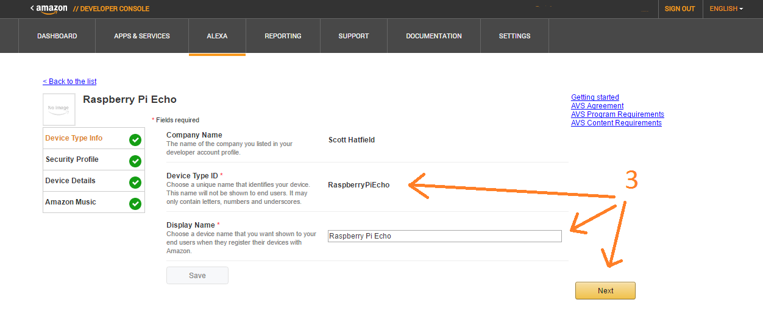The height and width of the screenshot is (325, 763).
Task: Open the AVS Agreement link
Action: [x=597, y=106]
